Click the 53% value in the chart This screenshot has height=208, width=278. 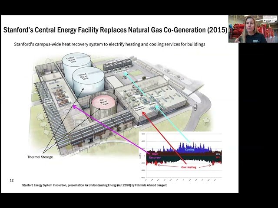[x=218, y=154]
